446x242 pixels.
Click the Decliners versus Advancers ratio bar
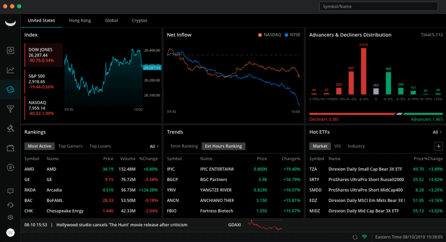[x=376, y=114]
